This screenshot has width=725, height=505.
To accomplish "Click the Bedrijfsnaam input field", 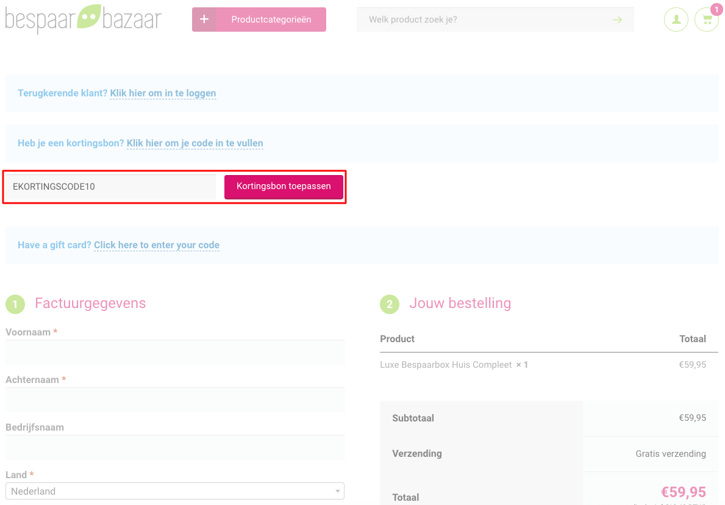I will [175, 447].
